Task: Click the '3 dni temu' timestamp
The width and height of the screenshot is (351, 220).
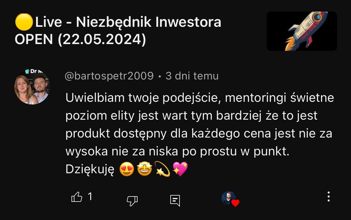Action: [192, 76]
